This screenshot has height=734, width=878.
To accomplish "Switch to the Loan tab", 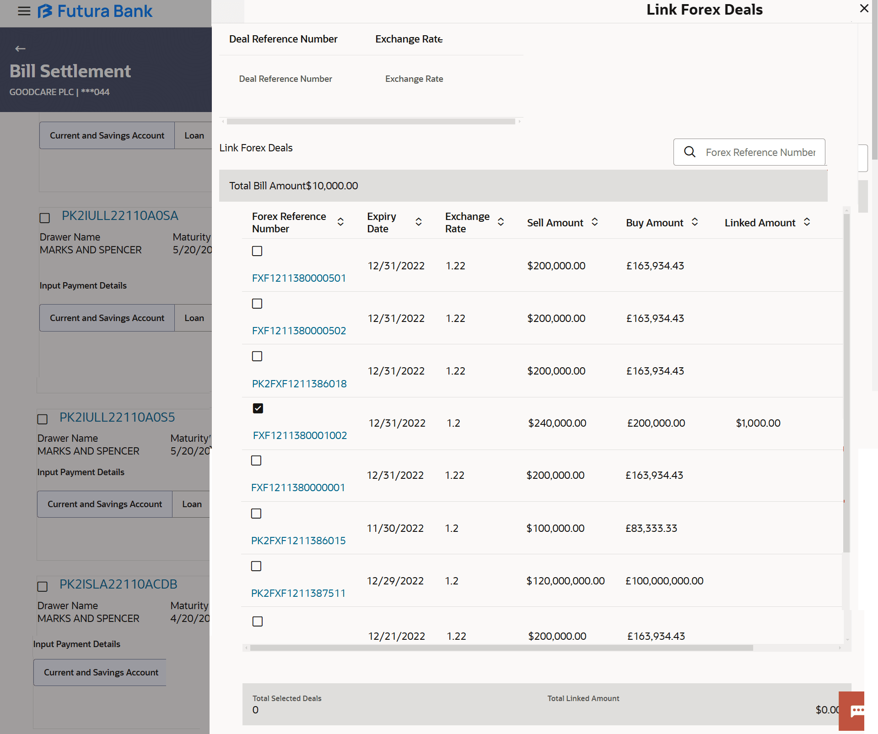I will [x=194, y=135].
